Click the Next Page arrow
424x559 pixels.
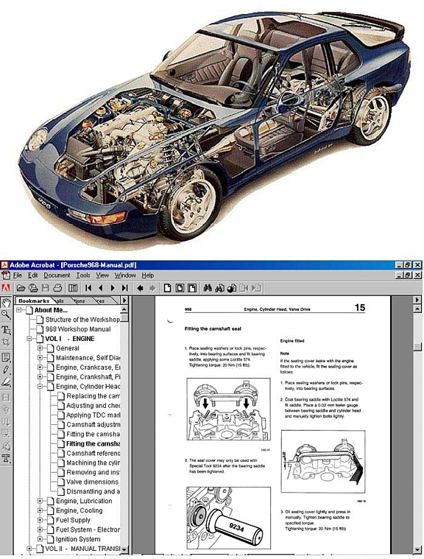click(x=113, y=288)
